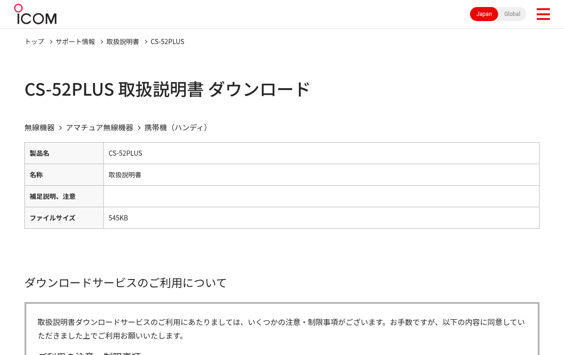Screen dimensions: 564x355
Task: Select the 名称 table header cell
Action: 64,175
